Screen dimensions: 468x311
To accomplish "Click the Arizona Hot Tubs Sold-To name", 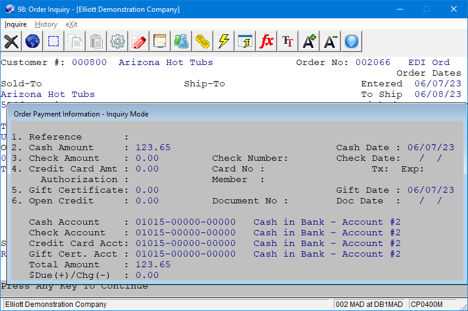I will (x=48, y=94).
